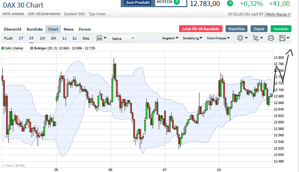Viewport: 299px width, 172px height.
Task: Select the 3M time range
Action: 53,38
